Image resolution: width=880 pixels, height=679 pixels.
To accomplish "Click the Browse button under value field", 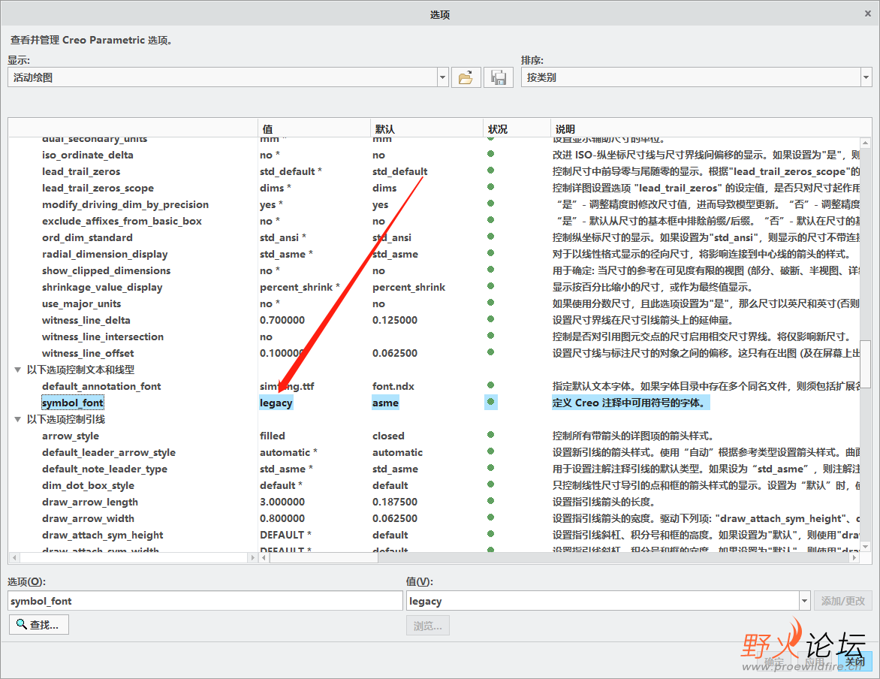I will [x=428, y=626].
